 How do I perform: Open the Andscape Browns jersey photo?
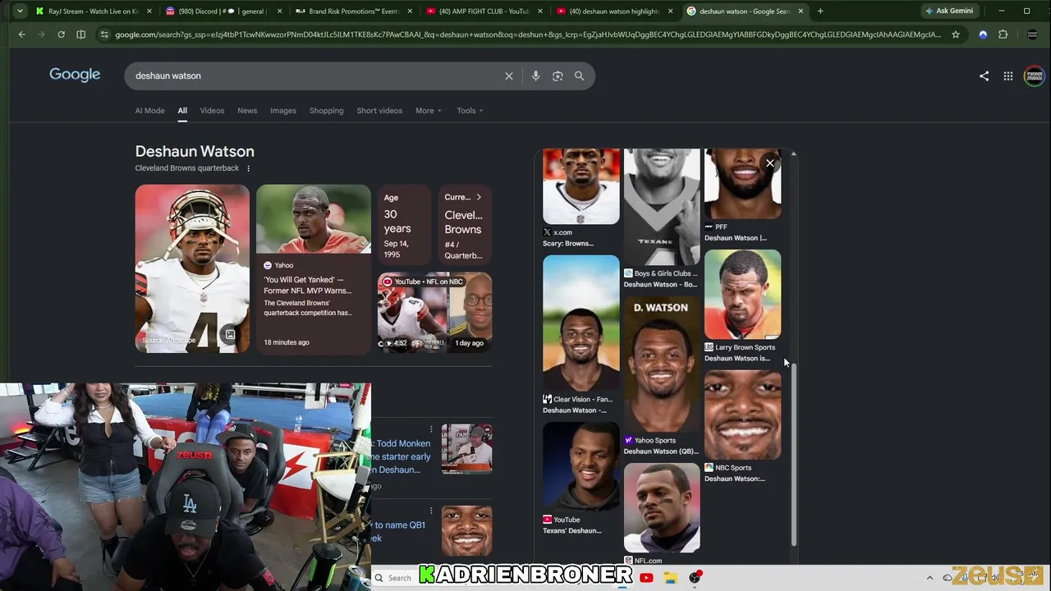[x=192, y=269]
